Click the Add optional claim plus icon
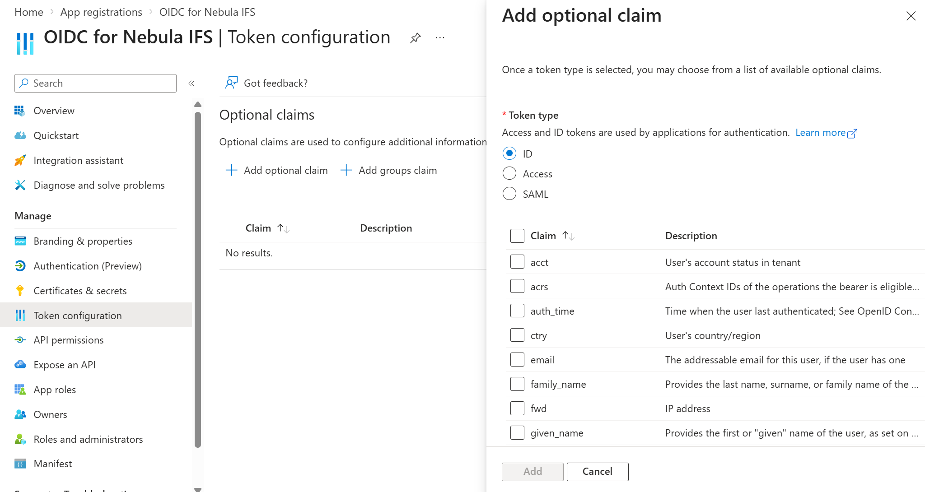Image resolution: width=925 pixels, height=492 pixels. click(231, 170)
